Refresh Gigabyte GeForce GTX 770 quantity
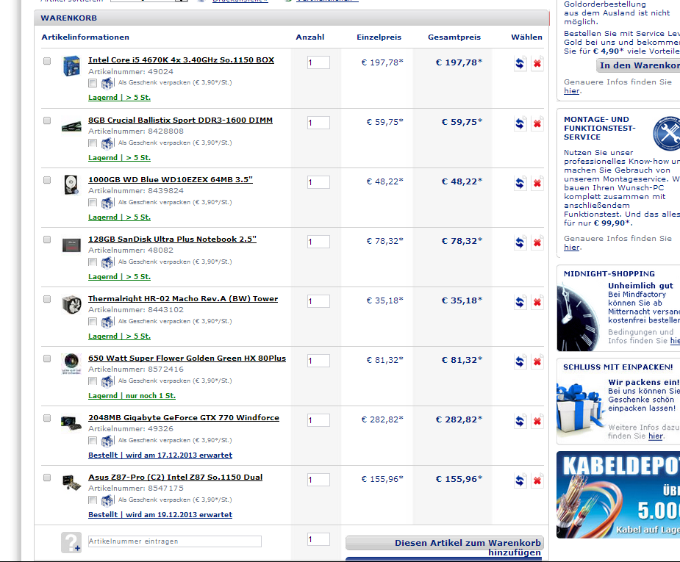The height and width of the screenshot is (562, 680). click(520, 421)
